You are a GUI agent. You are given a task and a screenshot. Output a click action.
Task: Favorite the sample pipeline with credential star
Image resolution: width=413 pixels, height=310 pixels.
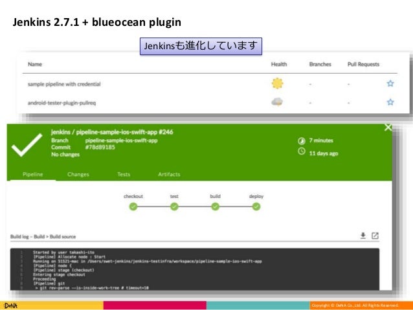(x=390, y=83)
